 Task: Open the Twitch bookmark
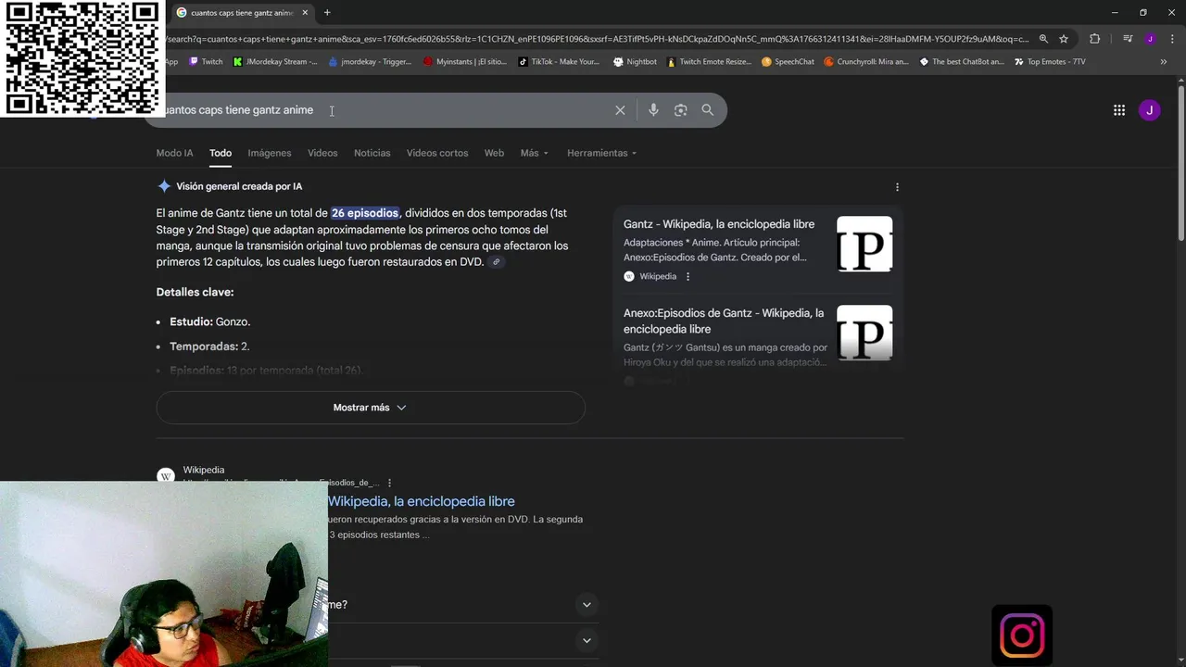[206, 62]
